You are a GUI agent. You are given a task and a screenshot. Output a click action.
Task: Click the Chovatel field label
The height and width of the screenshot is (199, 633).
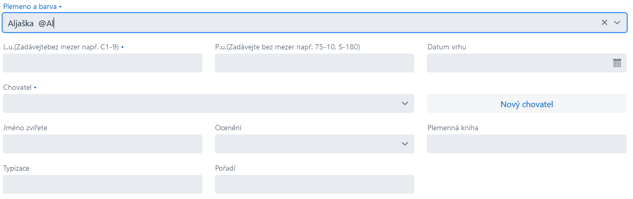pos(17,87)
